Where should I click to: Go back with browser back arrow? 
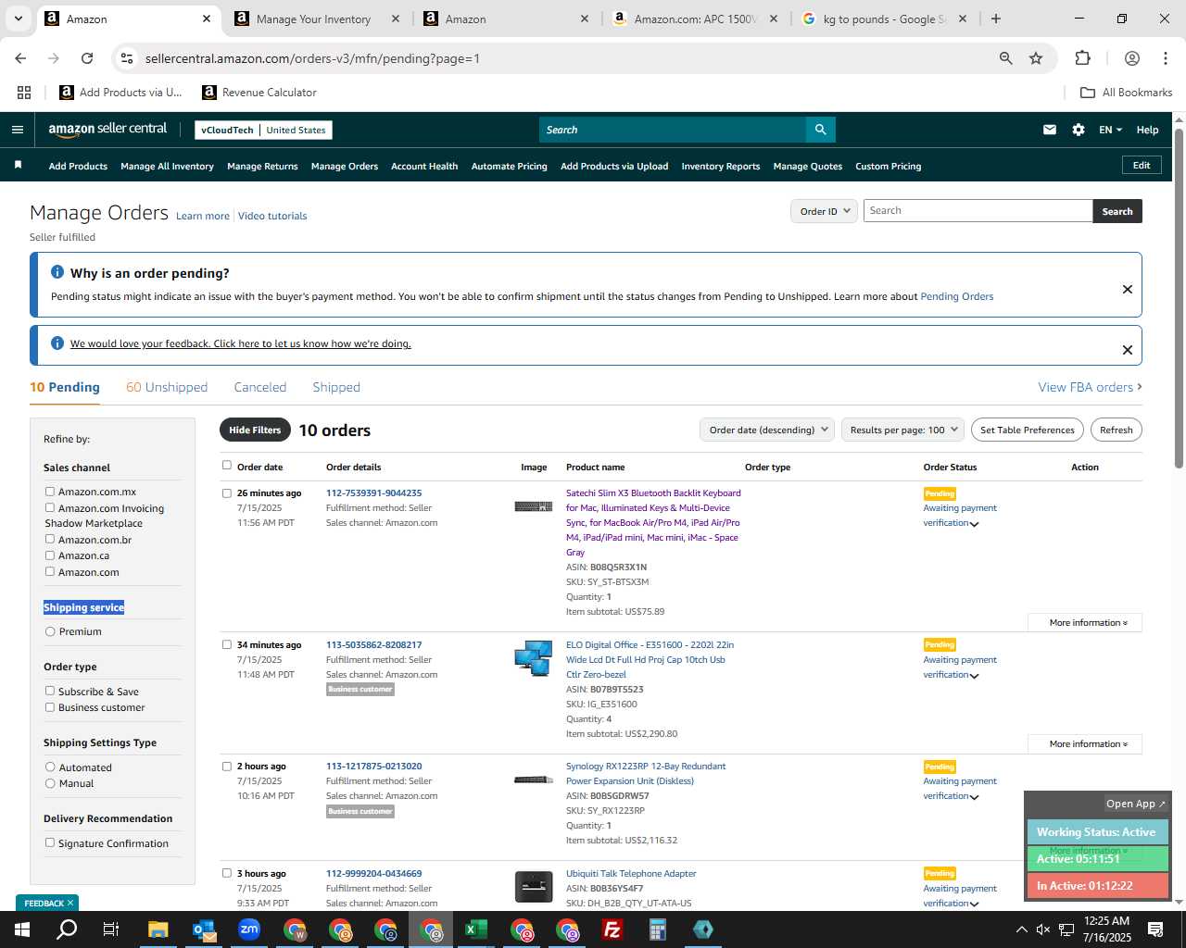[20, 58]
